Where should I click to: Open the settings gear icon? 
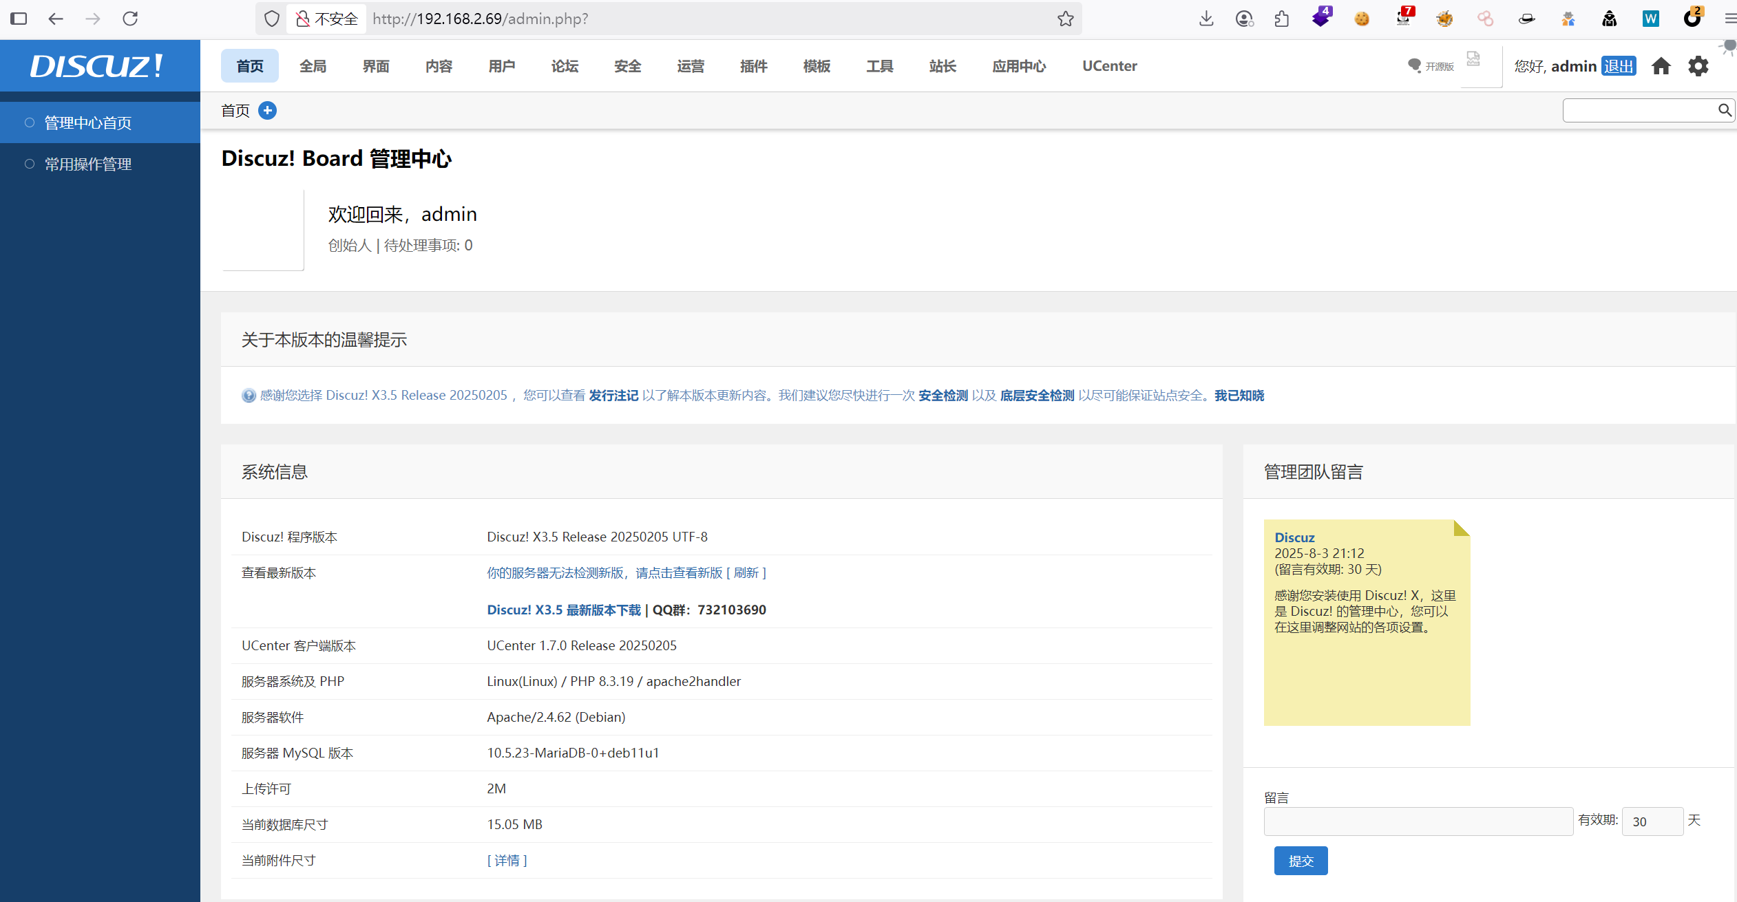click(x=1698, y=66)
